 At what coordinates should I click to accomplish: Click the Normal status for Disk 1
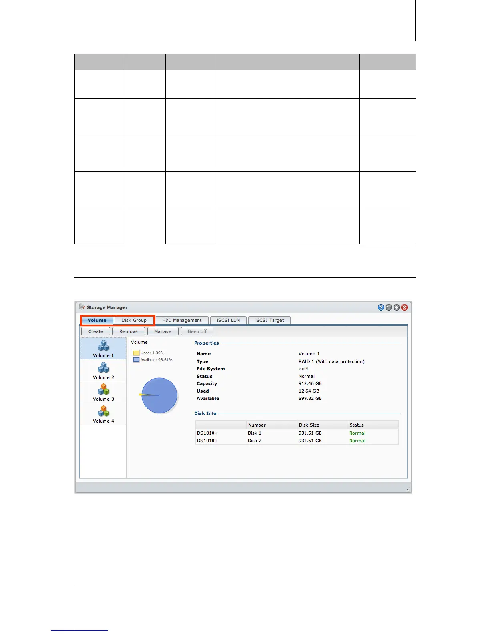tap(357, 433)
